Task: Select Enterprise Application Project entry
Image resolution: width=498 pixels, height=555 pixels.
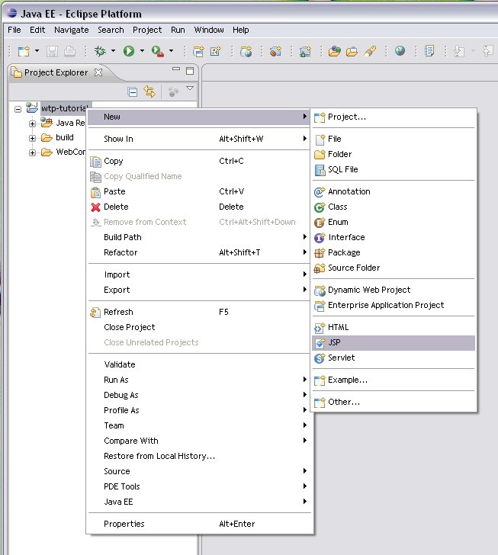Action: (394, 305)
